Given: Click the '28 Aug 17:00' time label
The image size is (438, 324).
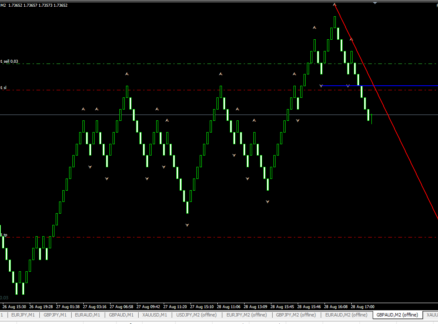Looking at the screenshot, I should (363, 307).
